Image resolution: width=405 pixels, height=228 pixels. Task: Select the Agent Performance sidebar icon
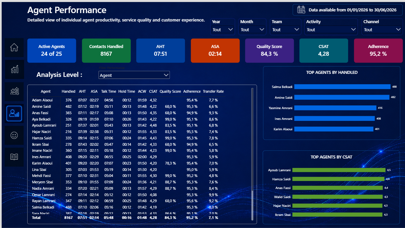tap(14, 113)
